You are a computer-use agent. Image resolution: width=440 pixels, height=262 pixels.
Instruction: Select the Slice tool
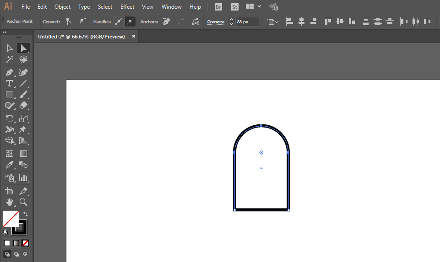[23, 191]
